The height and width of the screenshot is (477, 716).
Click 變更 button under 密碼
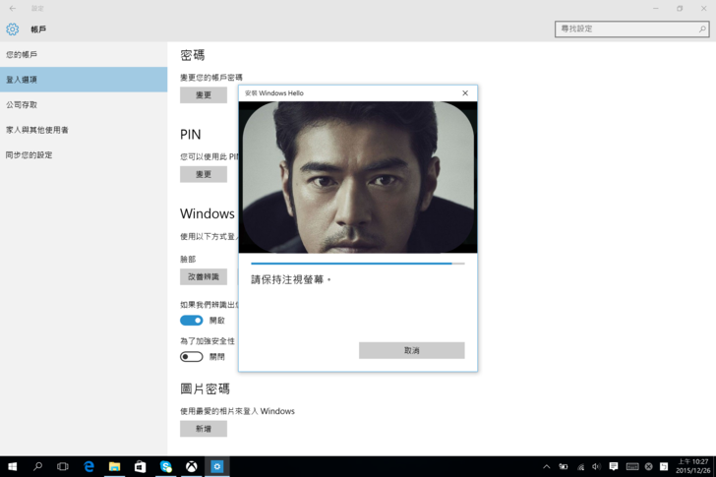(204, 95)
